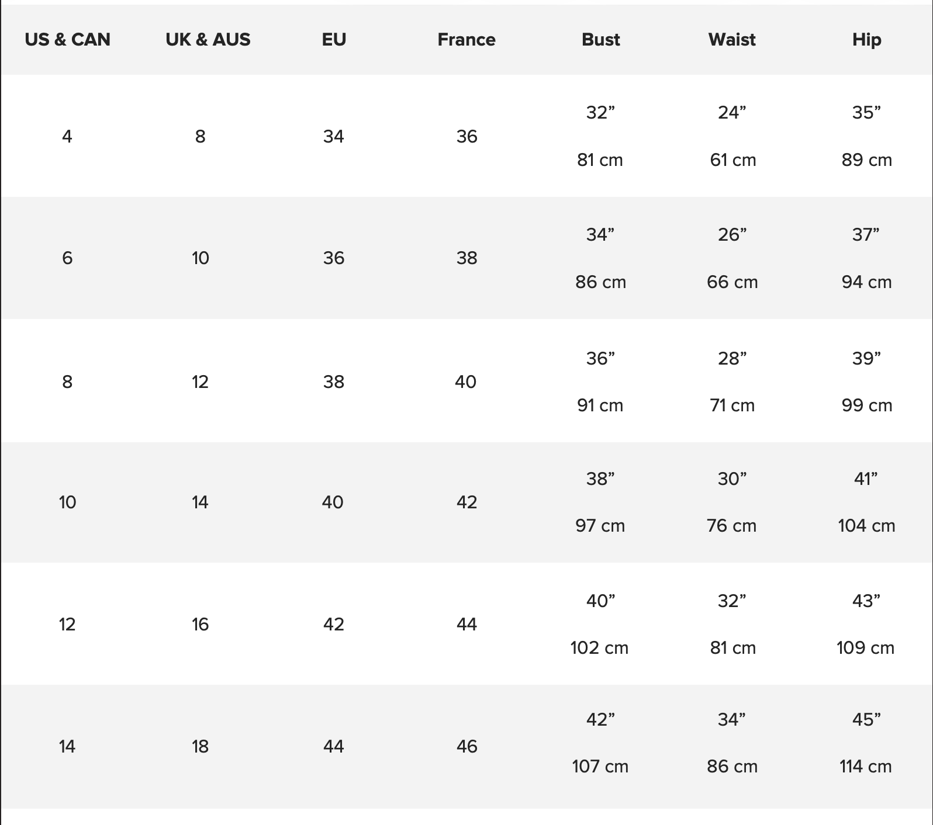Click the 76 cm waist measurement
This screenshot has width=933, height=825.
[731, 526]
